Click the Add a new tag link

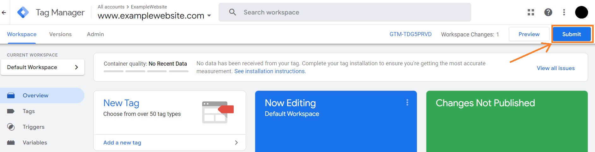point(122,143)
